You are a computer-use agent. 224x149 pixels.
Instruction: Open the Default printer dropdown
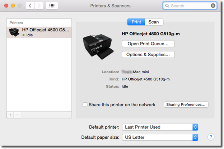point(160,127)
